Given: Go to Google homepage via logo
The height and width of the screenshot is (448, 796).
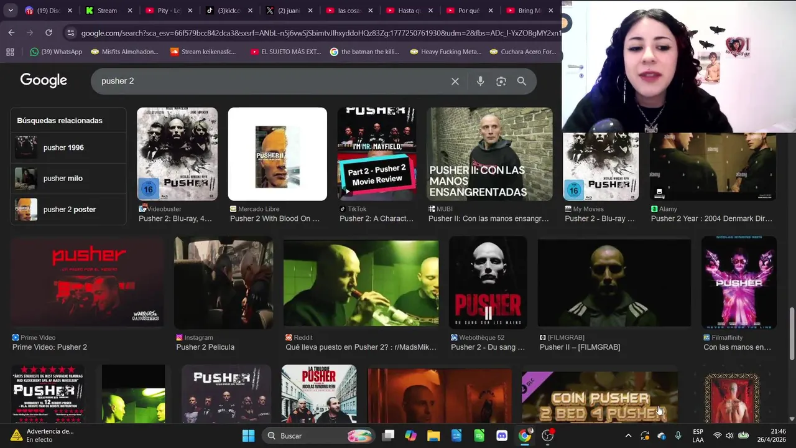Looking at the screenshot, I should coord(44,81).
